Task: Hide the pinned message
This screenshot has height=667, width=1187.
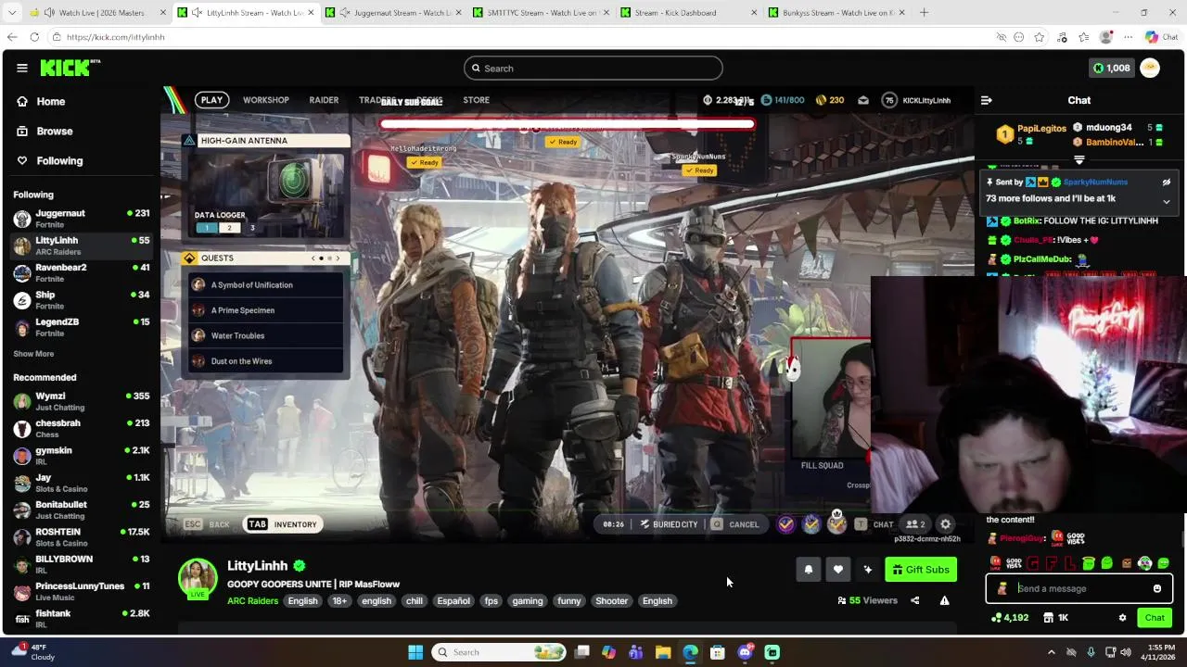Action: click(x=1167, y=182)
